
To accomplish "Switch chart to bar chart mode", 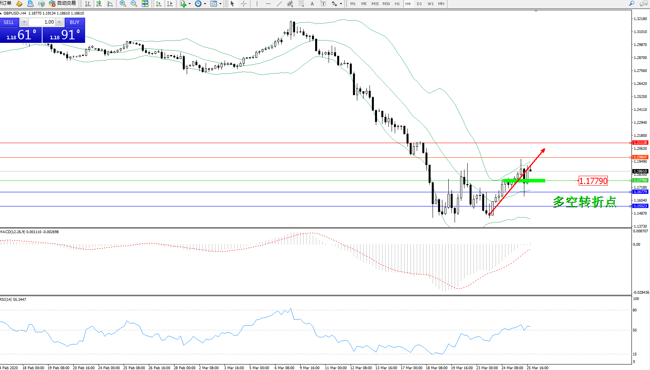I will click(x=88, y=4).
